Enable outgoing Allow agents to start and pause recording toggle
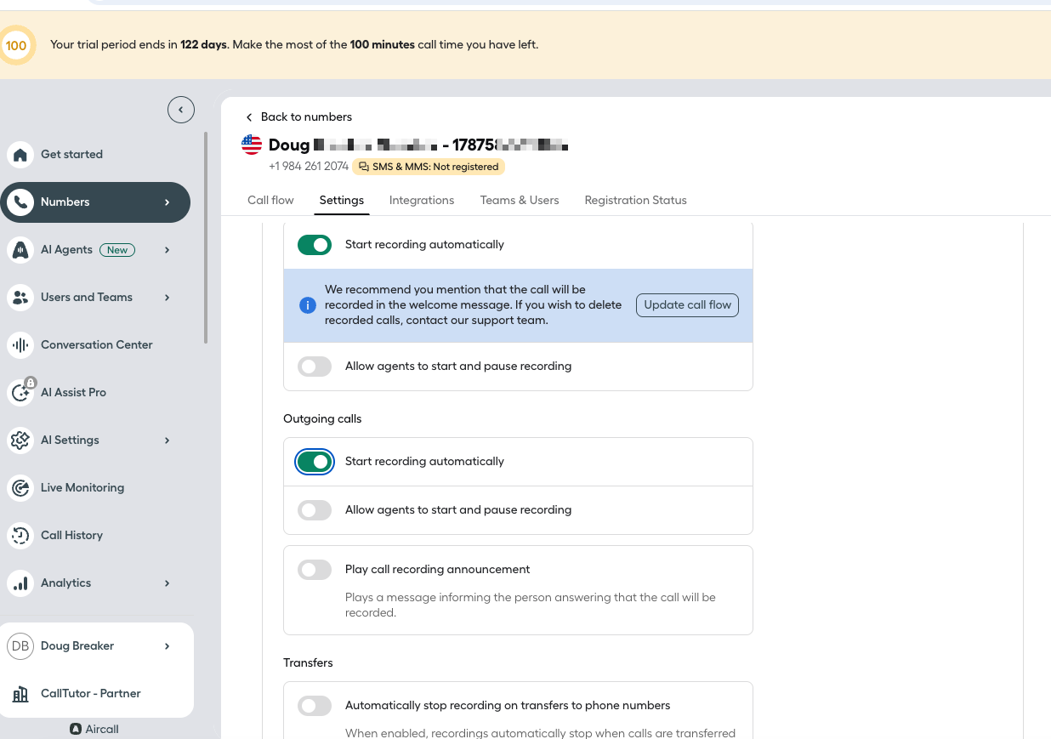 315,510
